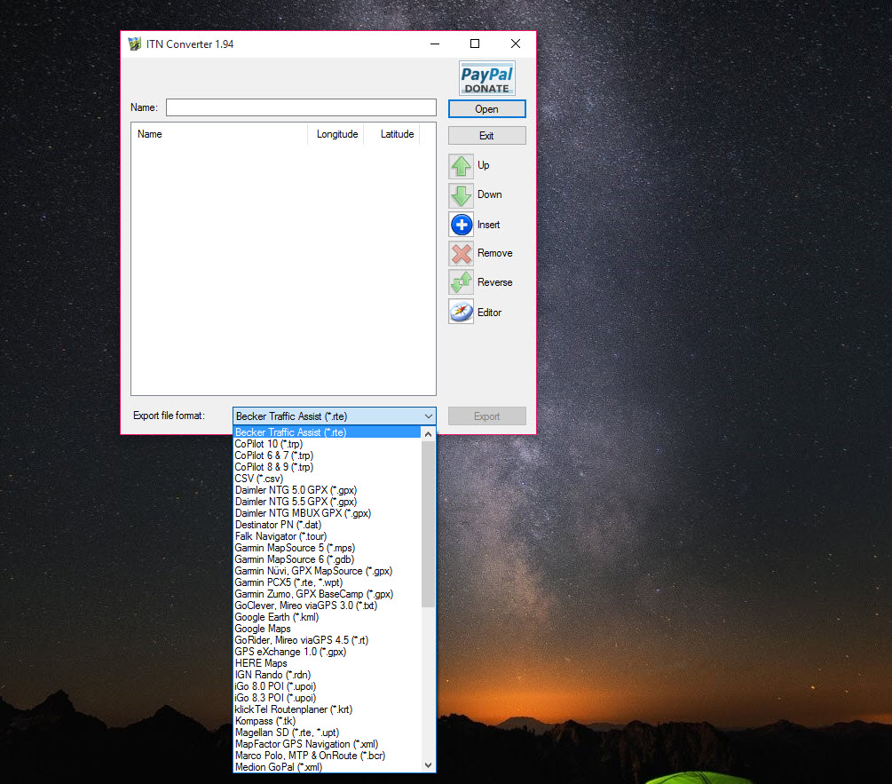Viewport: 892px width, 784px height.
Task: Select Garmin MapSource 6 (*.gdb)
Action: [x=328, y=559]
